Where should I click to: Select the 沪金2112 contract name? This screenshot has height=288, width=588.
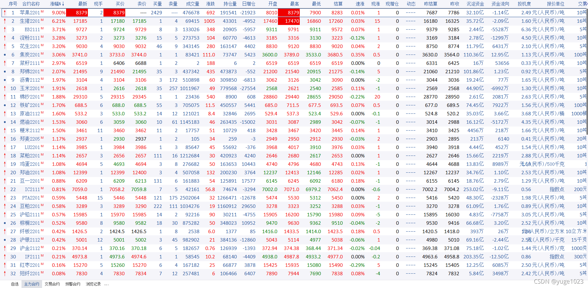30,248
